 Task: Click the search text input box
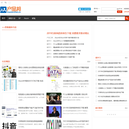click(114, 18)
